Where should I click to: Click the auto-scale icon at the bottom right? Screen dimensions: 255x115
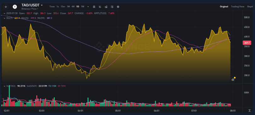click(249, 111)
